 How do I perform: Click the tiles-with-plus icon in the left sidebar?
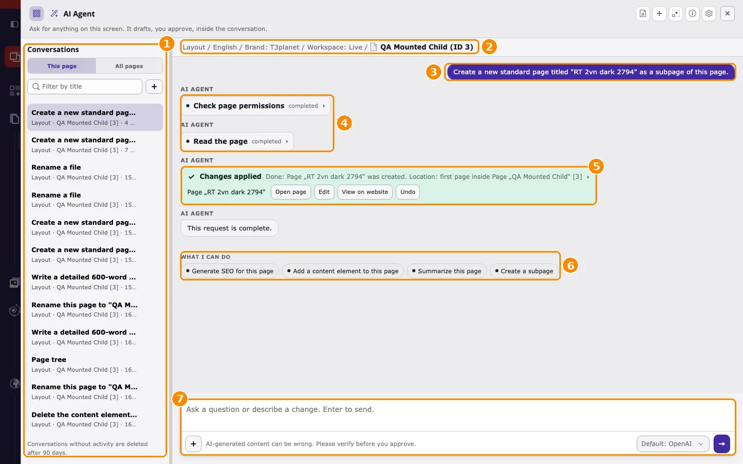[14, 91]
